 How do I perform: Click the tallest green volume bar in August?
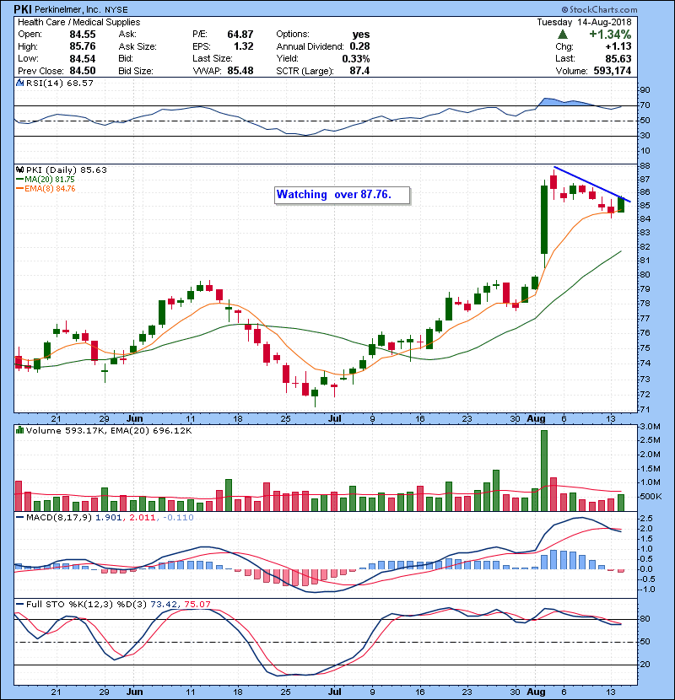pyautogui.click(x=544, y=471)
